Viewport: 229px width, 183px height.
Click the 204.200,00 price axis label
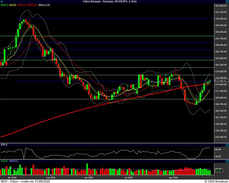[221, 5]
